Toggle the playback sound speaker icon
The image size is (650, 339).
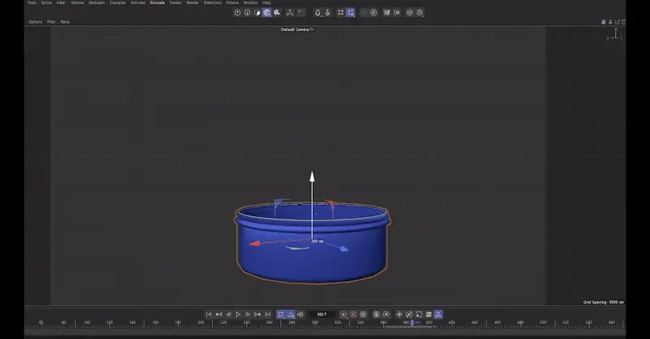pos(300,315)
